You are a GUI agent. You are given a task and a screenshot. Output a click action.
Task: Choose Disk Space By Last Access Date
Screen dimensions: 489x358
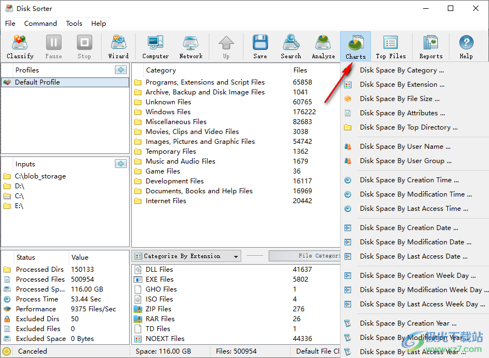tap(415, 256)
